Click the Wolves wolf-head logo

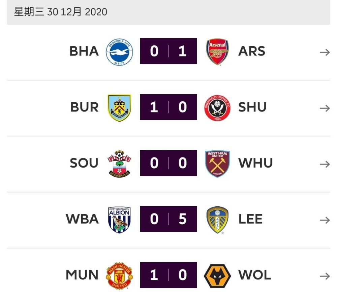pos(217,276)
